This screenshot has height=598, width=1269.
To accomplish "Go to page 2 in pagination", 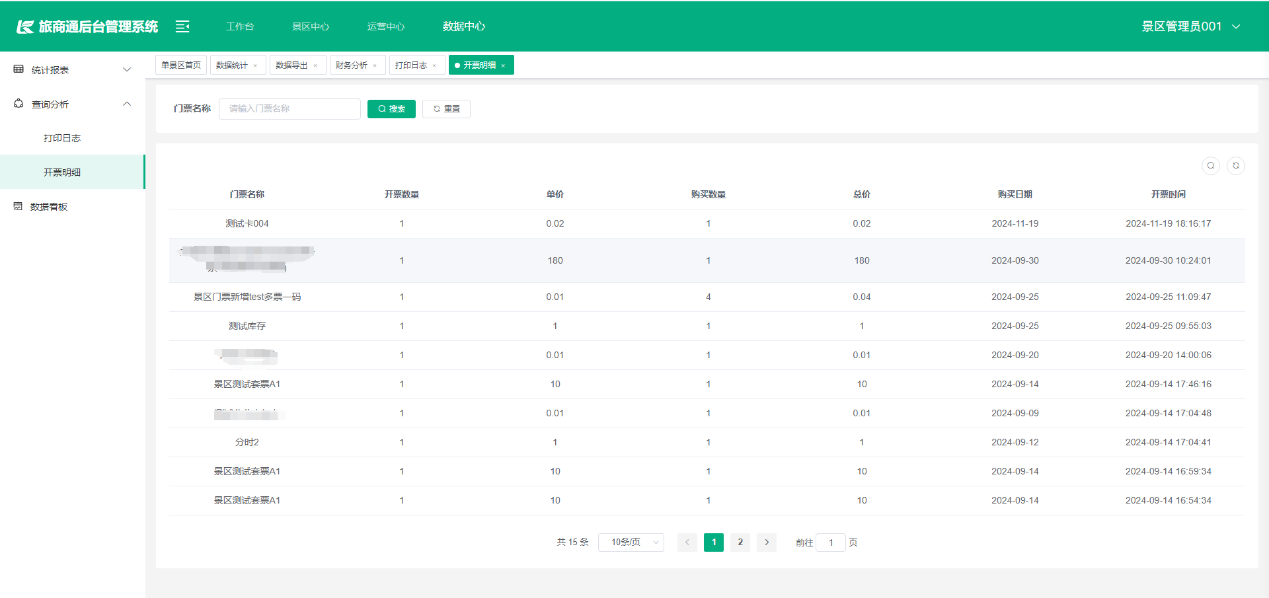I will click(x=740, y=542).
